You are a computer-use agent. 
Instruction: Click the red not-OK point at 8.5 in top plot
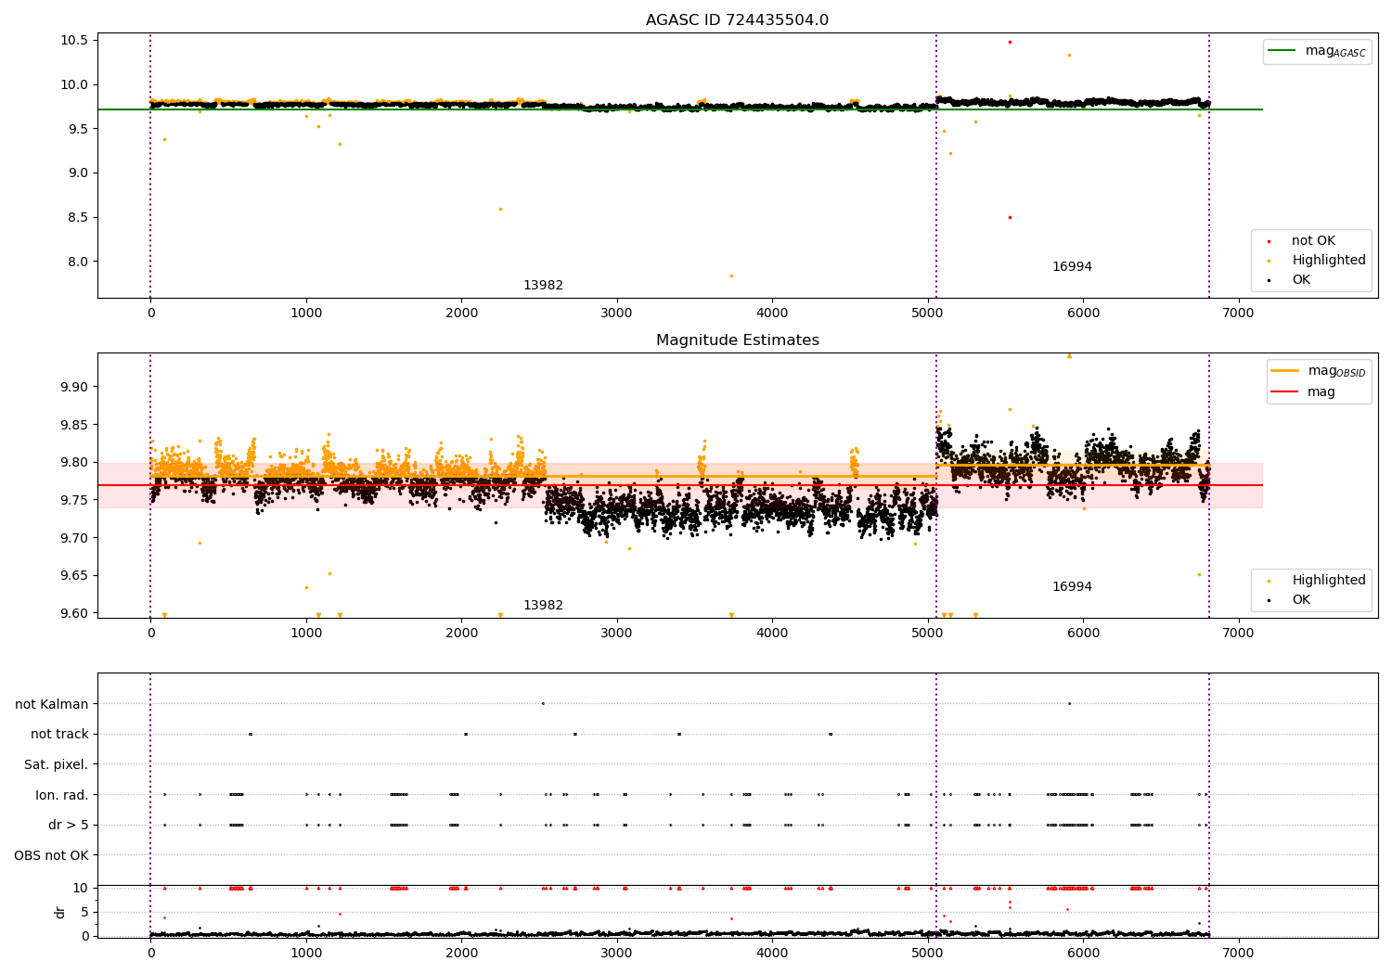[x=1010, y=217]
